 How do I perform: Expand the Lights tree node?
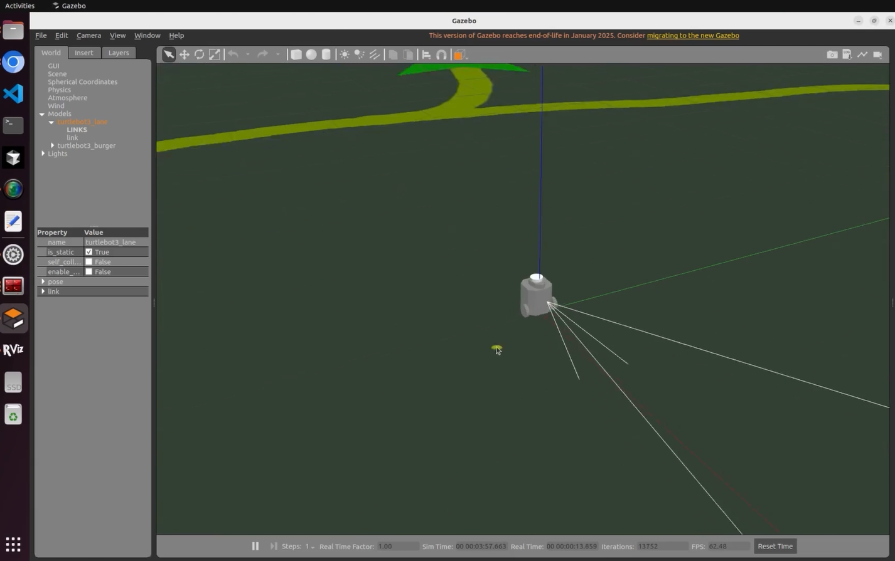coord(43,154)
